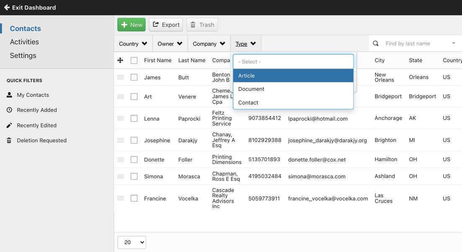Click drag handle for Art Venere row
Screen dimensions: 462x252
(121, 96)
